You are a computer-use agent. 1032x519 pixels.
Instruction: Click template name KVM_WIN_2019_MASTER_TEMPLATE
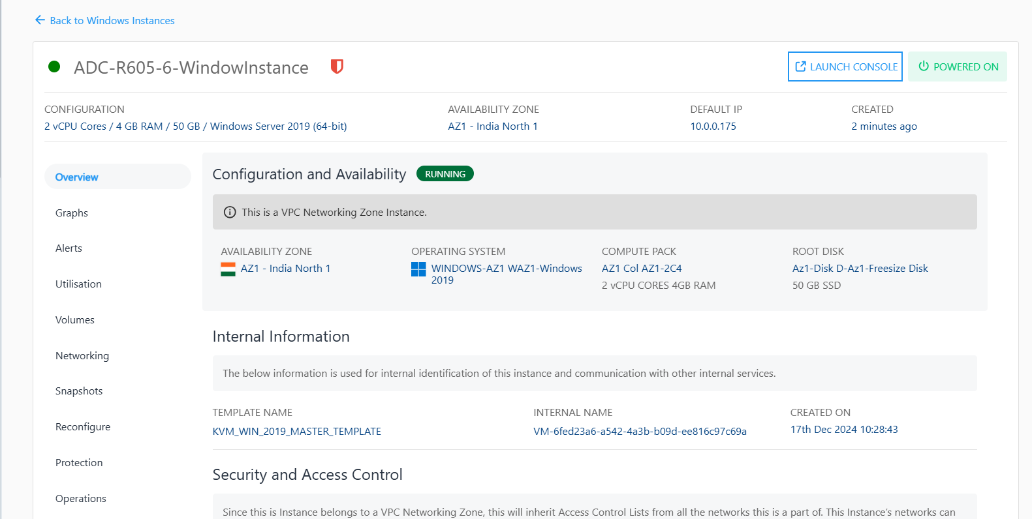(297, 432)
